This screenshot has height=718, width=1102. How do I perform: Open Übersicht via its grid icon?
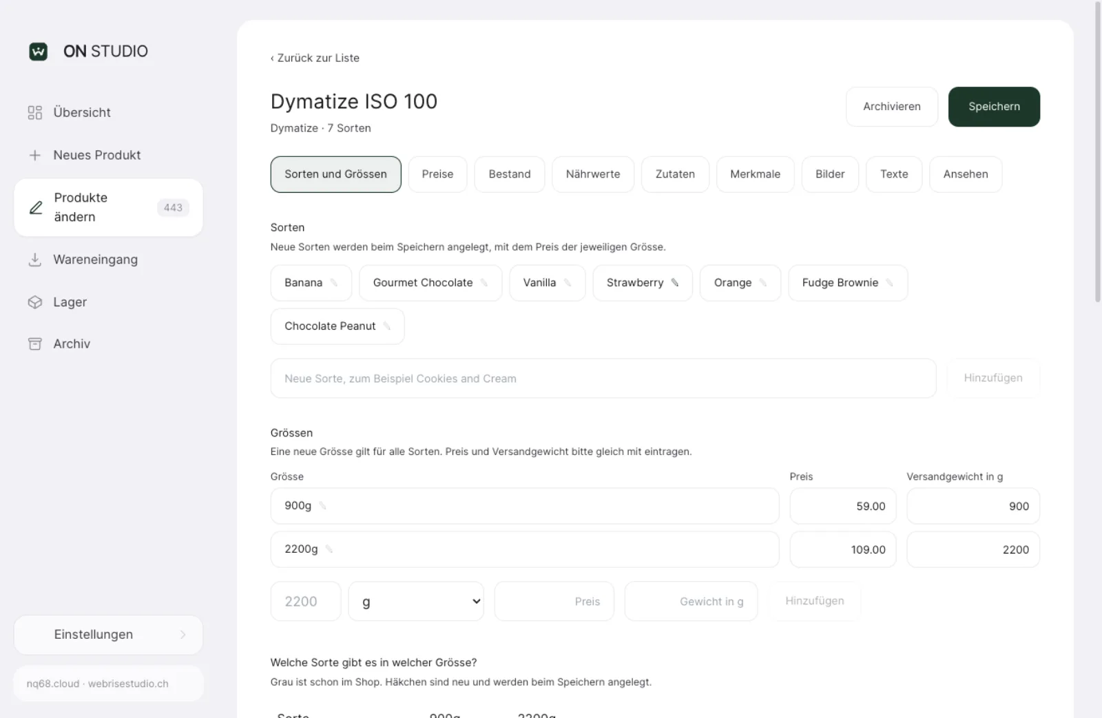(x=35, y=112)
